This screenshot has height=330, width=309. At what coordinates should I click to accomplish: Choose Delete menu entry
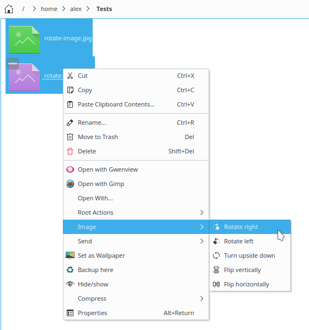pos(136,151)
